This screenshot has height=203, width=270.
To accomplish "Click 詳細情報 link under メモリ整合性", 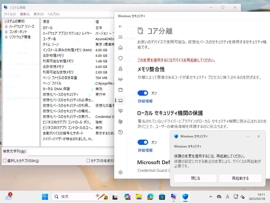I will [x=145, y=101].
